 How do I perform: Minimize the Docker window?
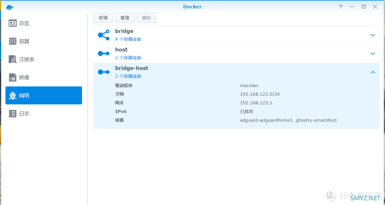click(x=352, y=7)
